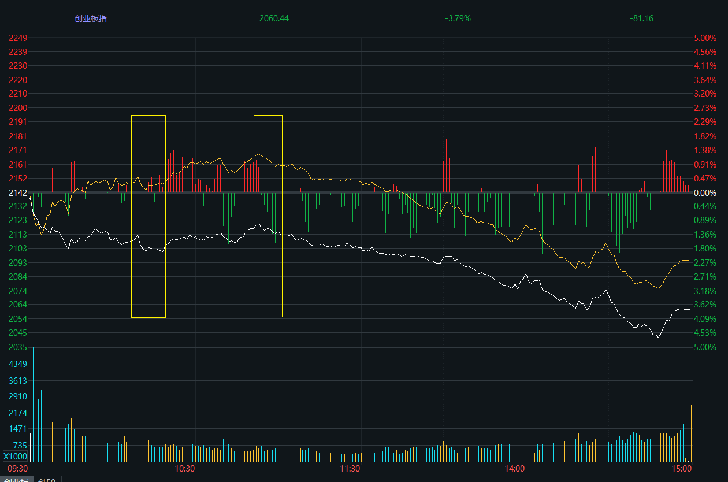This screenshot has width=728, height=482.
Task: Click the X1000 volume unit label
Action: (x=16, y=457)
